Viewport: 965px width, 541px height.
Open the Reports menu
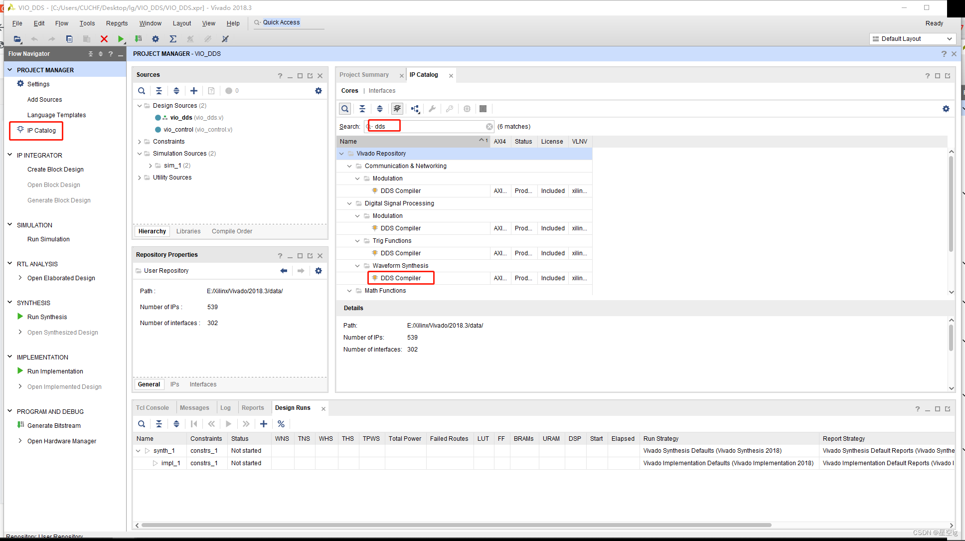pos(117,23)
